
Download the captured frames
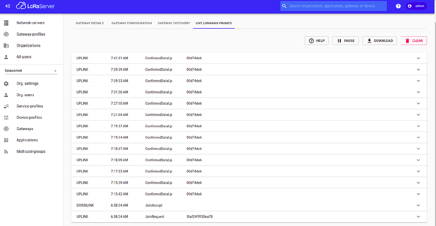pos(380,41)
